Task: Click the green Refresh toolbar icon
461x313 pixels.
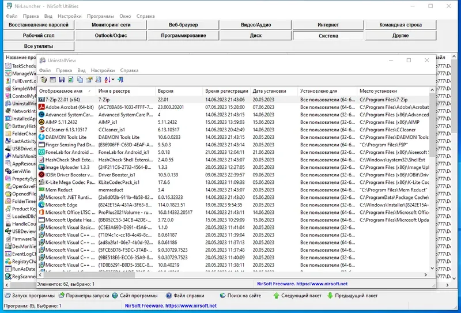Action: tap(70, 80)
